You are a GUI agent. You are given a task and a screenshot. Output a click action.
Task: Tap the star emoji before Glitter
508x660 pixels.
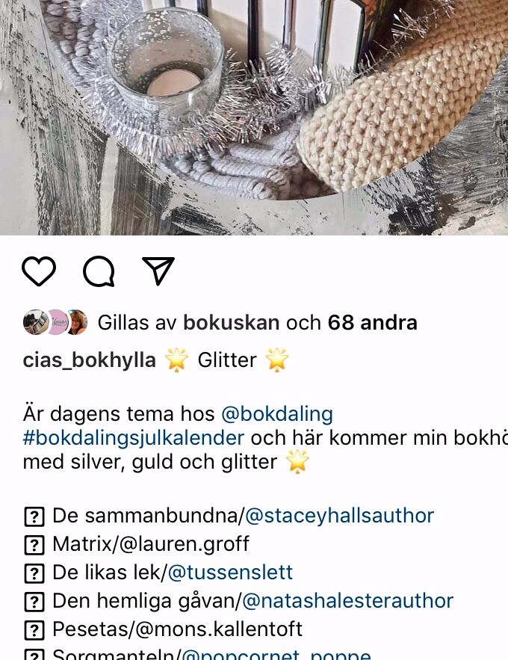tap(176, 360)
